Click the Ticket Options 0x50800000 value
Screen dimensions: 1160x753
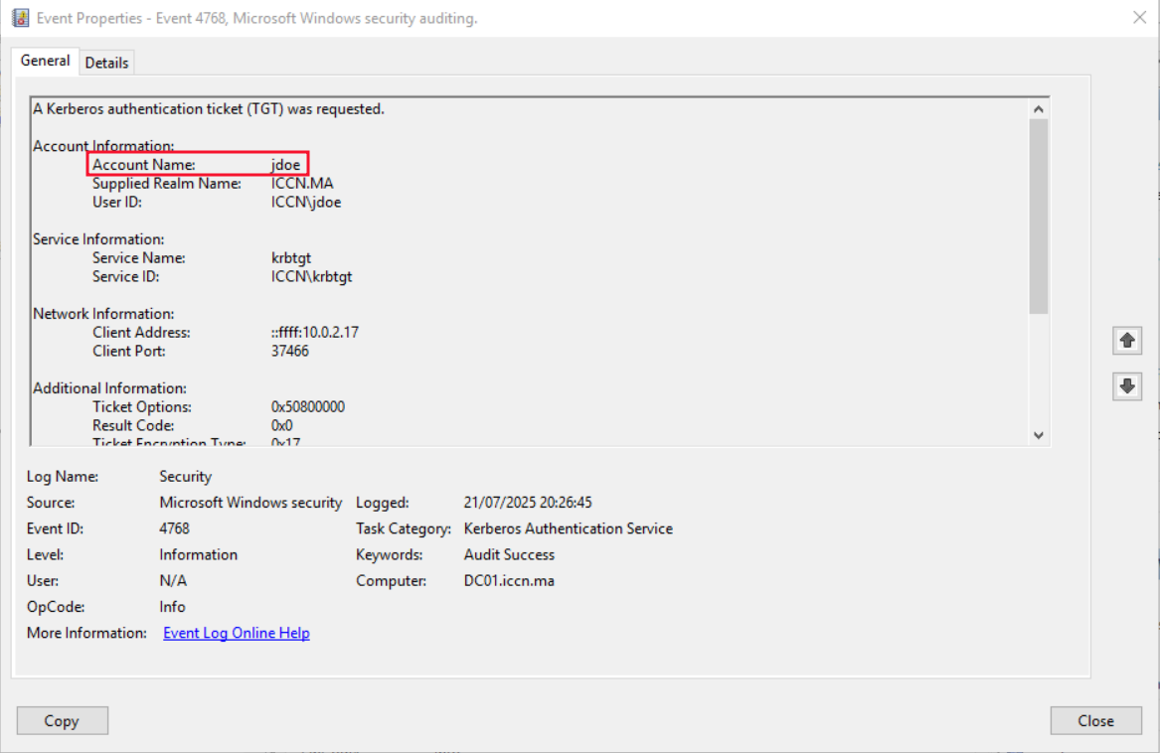[x=308, y=407]
